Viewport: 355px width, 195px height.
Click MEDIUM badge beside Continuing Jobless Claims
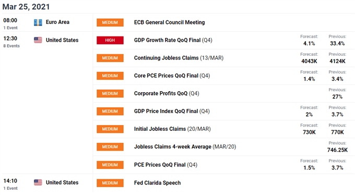point(110,58)
